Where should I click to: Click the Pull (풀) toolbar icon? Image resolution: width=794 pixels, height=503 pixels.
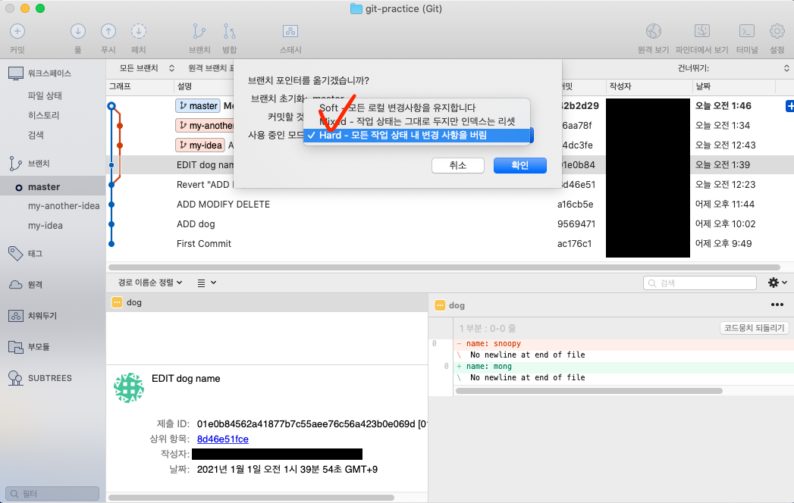[x=78, y=31]
